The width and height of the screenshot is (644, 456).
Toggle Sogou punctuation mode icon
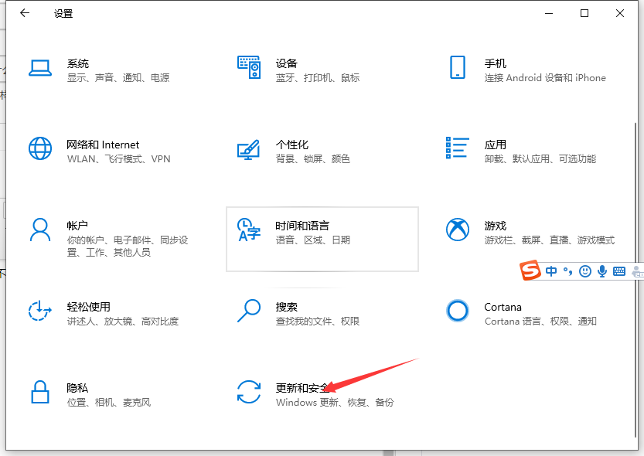(x=568, y=271)
